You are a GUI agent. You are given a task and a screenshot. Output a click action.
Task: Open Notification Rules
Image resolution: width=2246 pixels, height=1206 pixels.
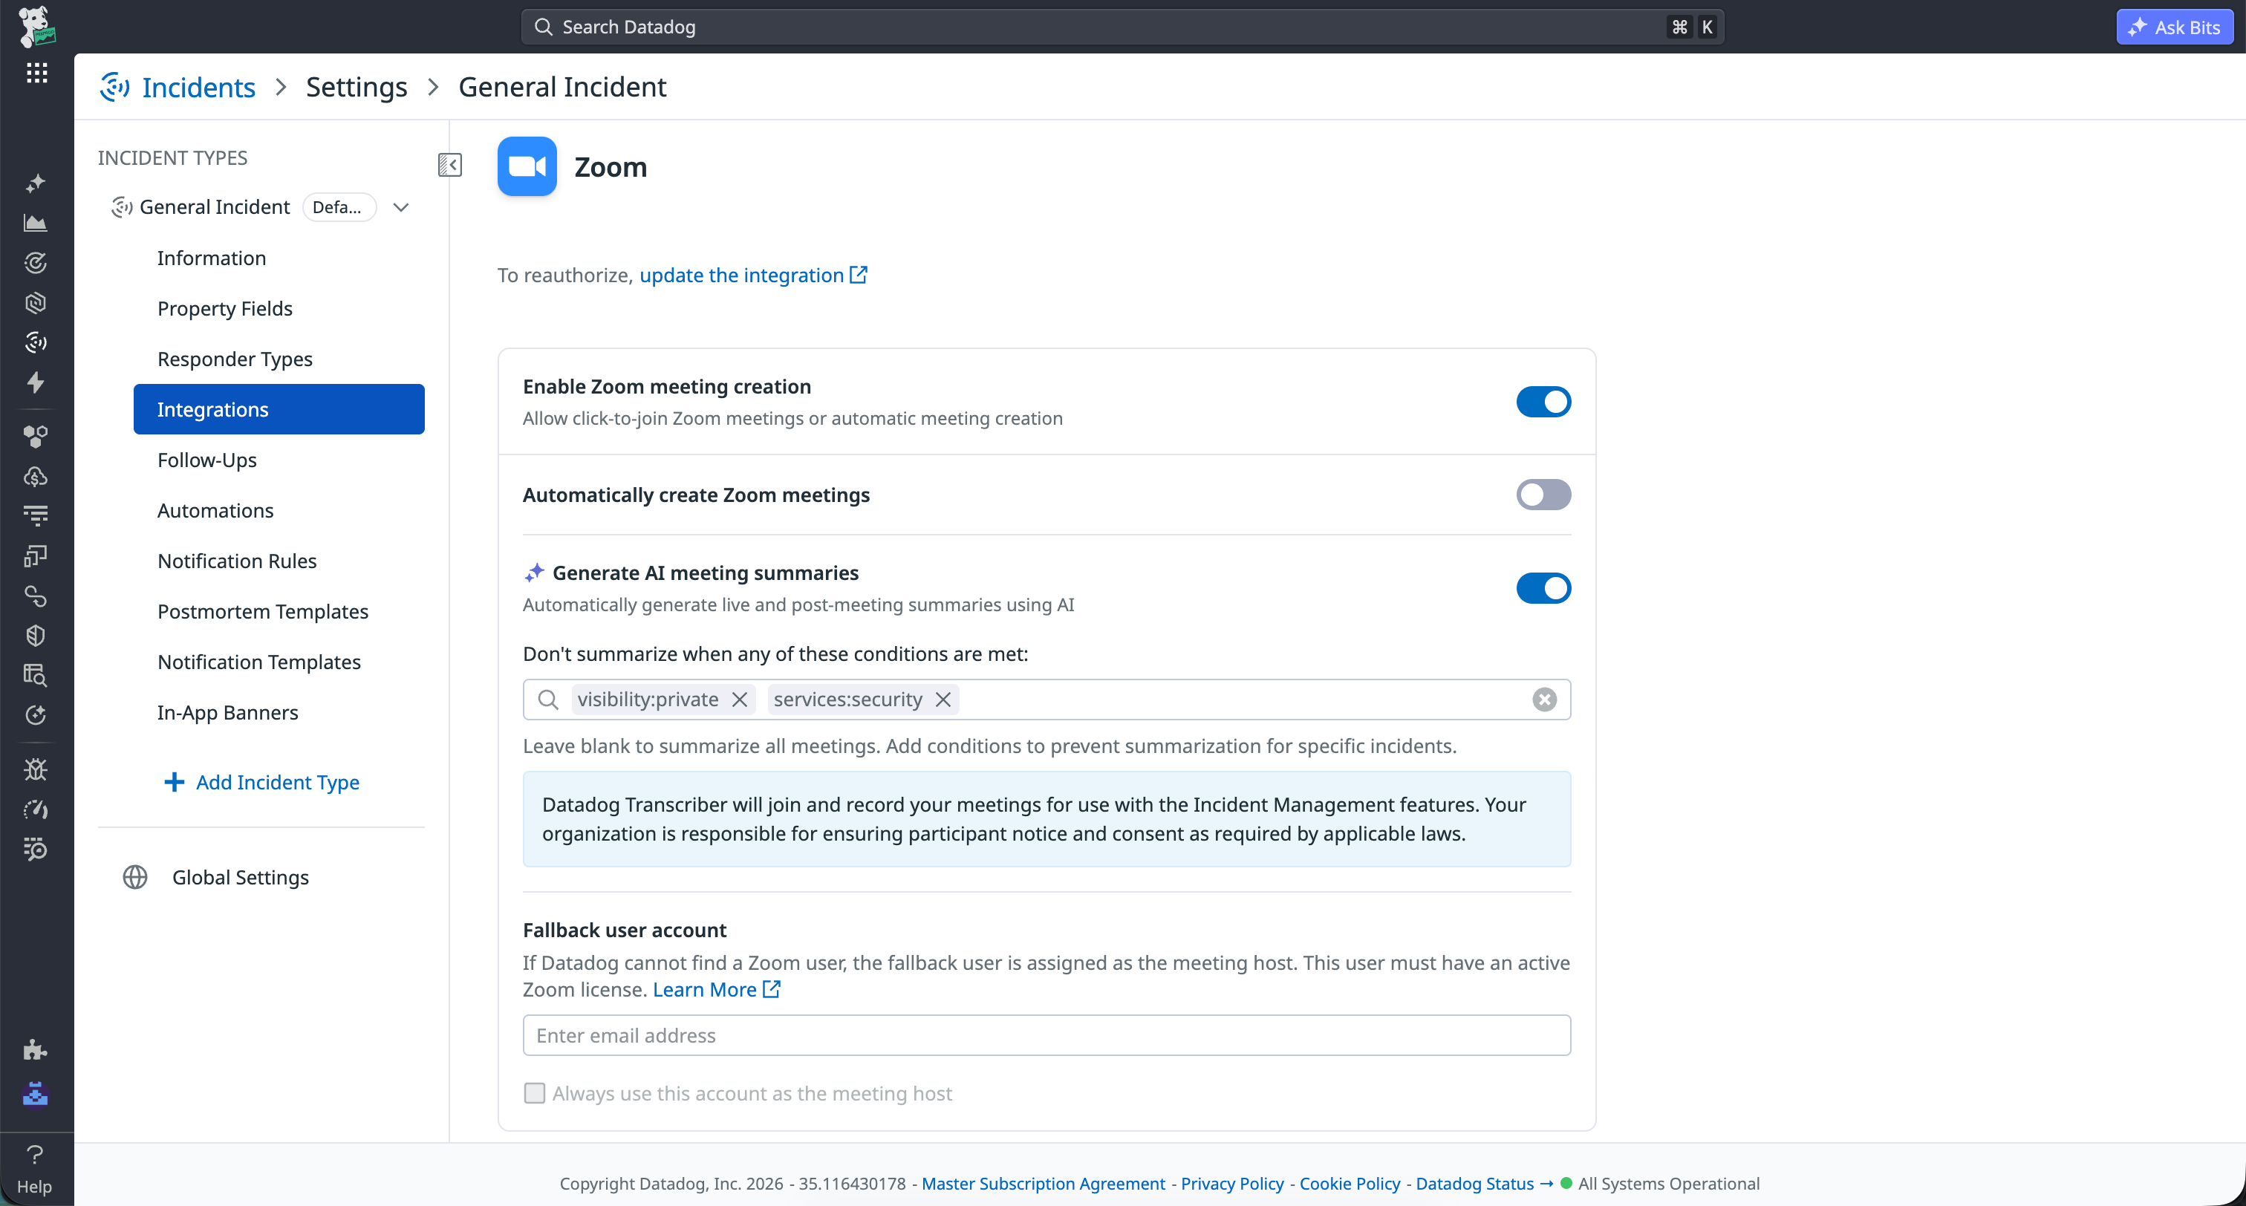click(x=279, y=561)
